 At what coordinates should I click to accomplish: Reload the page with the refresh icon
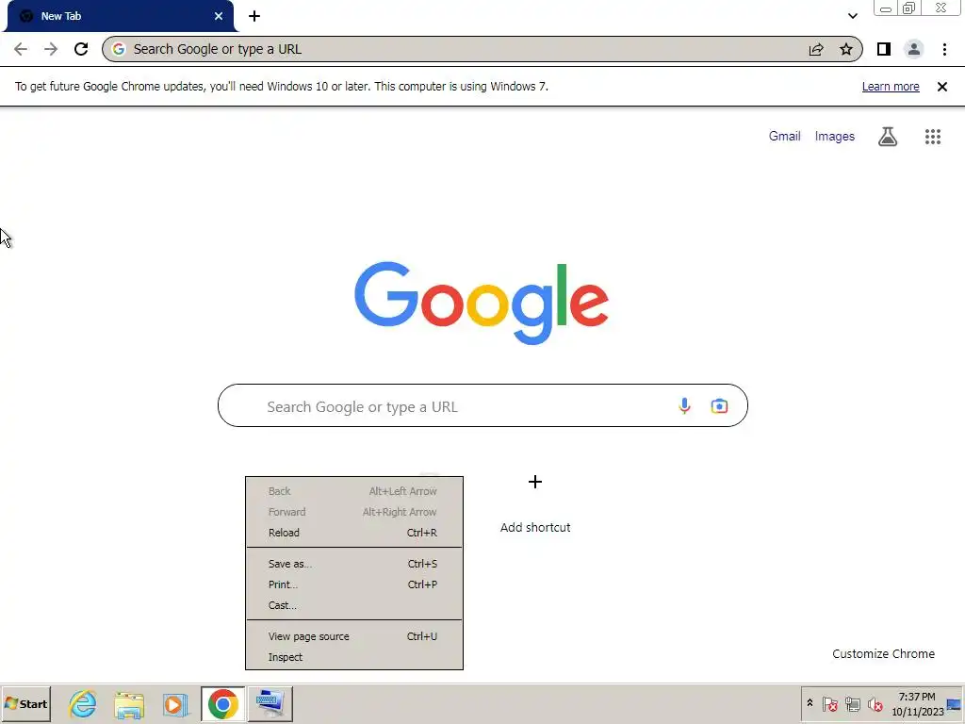81,49
